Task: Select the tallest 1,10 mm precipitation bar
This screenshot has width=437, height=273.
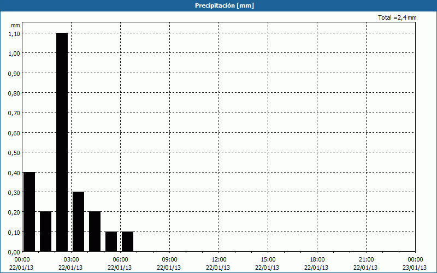Action: pos(62,142)
